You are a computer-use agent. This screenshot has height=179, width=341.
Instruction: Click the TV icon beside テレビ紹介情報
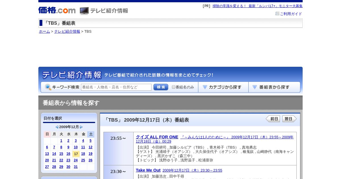pos(84,11)
